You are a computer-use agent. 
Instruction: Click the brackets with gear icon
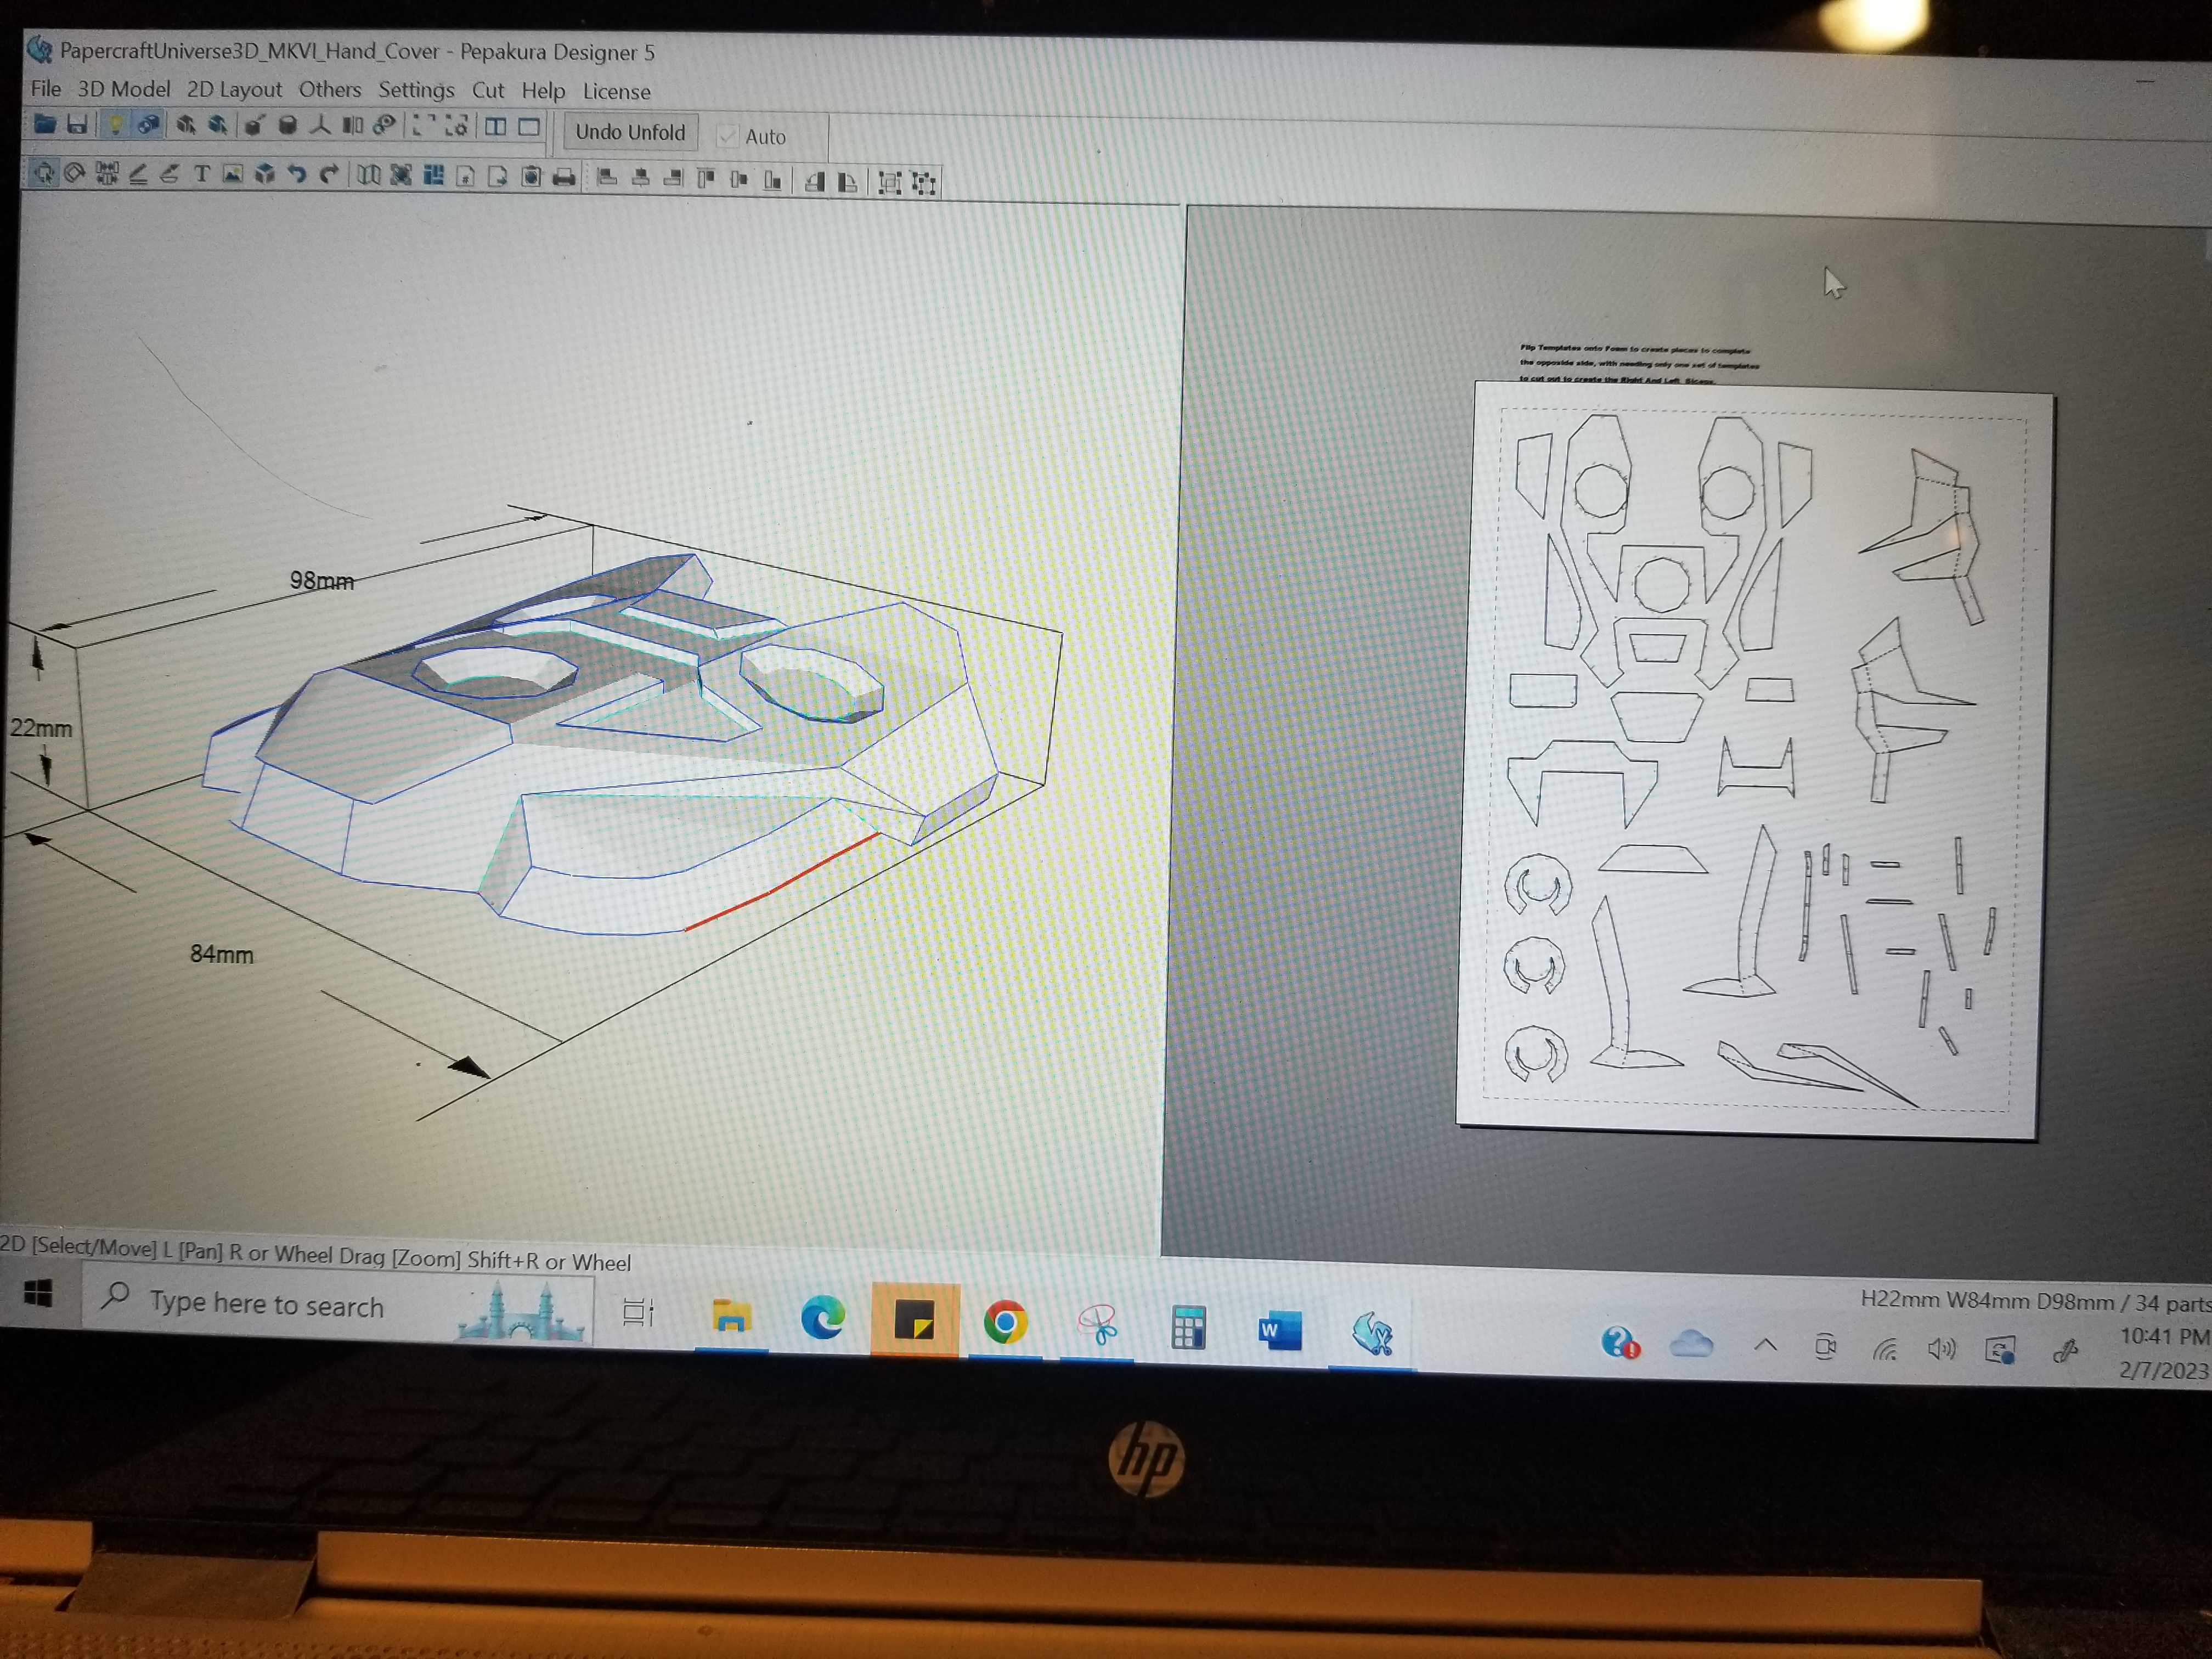point(457,125)
